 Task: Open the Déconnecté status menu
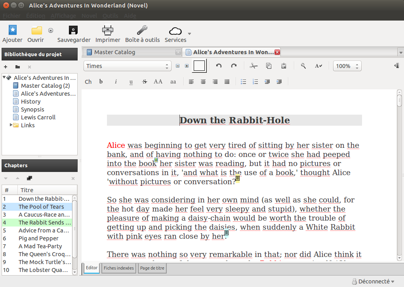tap(373, 281)
